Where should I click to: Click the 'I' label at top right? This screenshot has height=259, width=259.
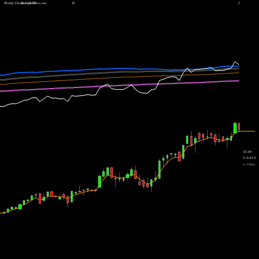coord(239,3)
